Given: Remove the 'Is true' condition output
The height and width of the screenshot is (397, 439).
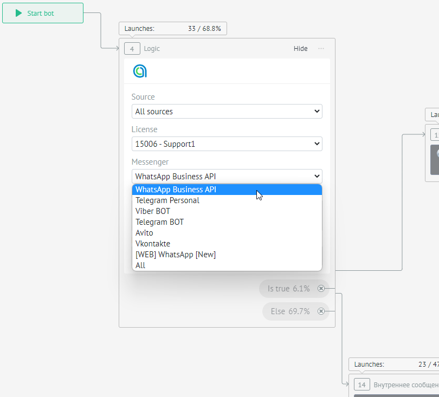Looking at the screenshot, I should pyautogui.click(x=321, y=289).
